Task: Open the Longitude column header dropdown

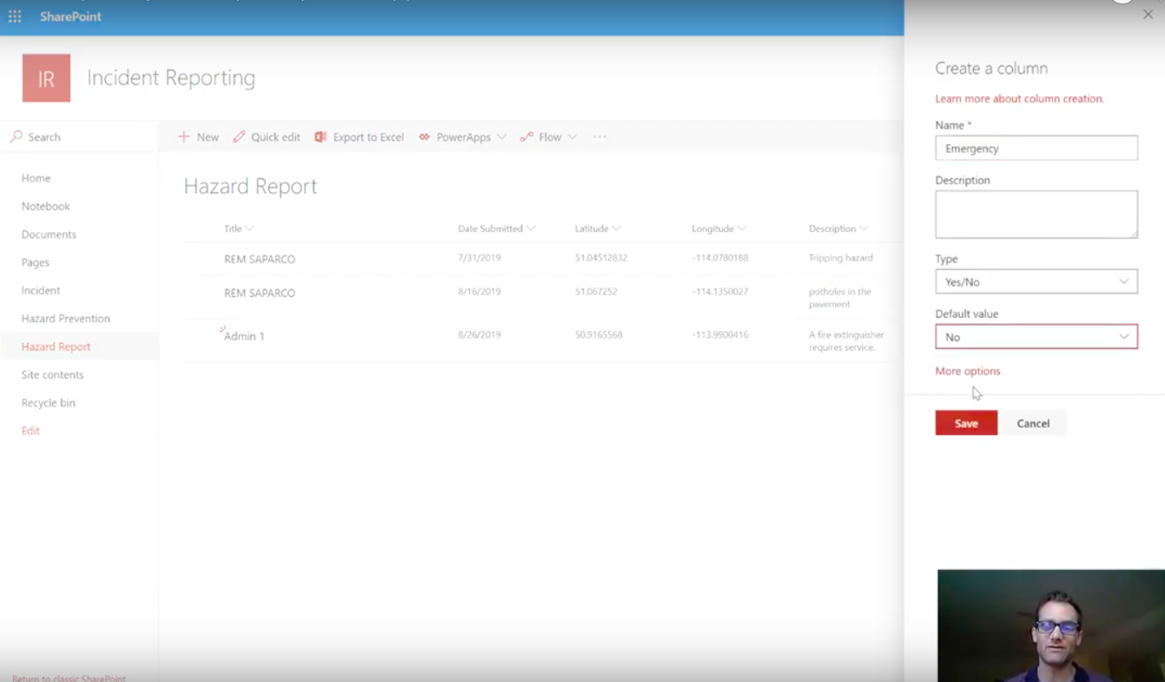Action: (x=742, y=228)
